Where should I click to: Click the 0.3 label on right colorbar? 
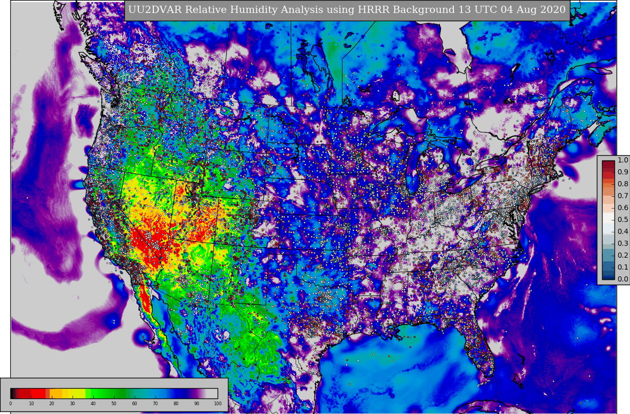point(623,243)
